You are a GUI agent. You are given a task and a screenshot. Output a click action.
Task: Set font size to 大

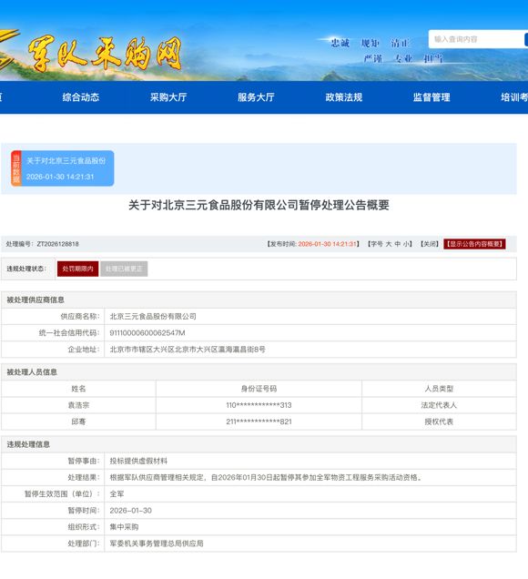[389, 244]
